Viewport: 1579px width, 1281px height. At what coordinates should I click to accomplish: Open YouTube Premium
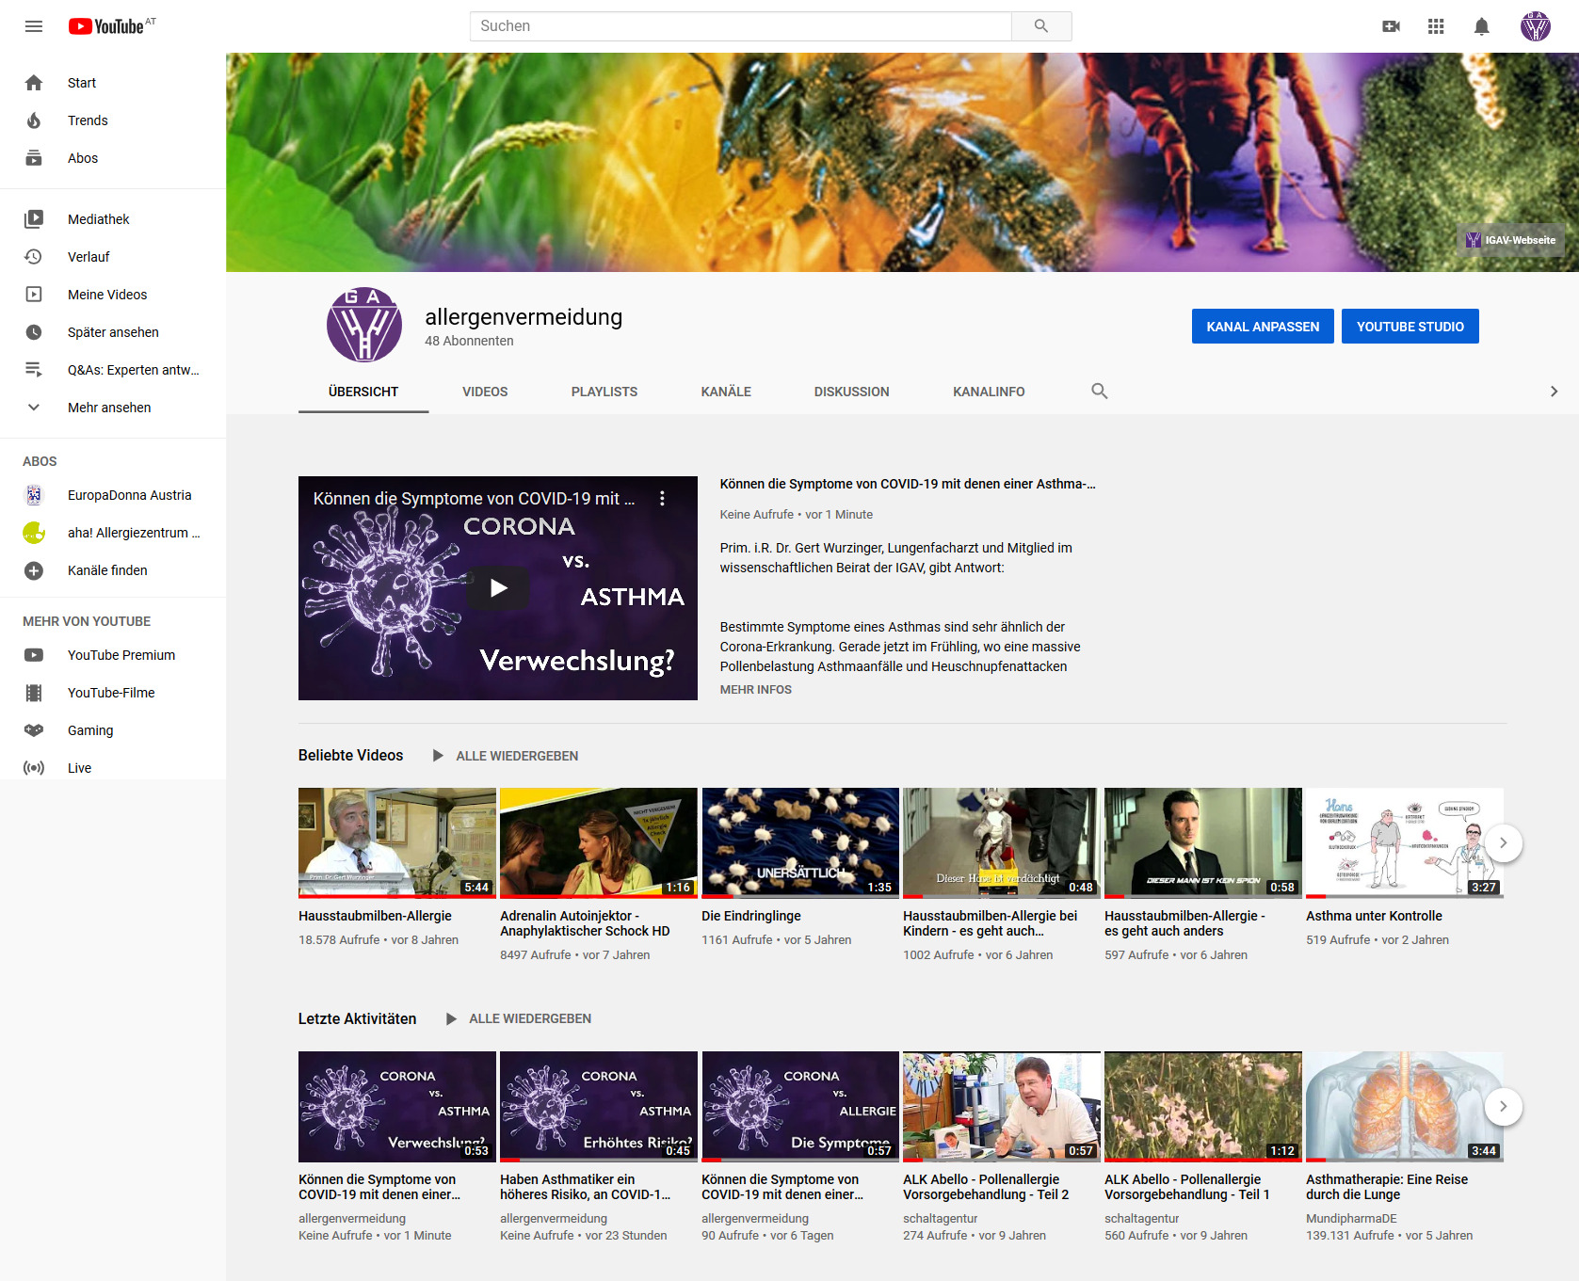pos(113,655)
